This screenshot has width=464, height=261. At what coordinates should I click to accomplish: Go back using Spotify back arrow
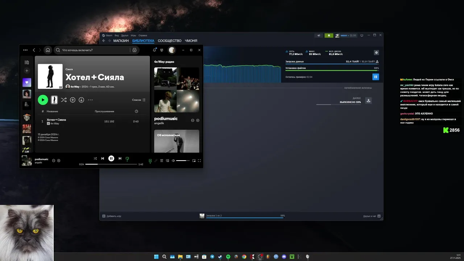34,50
